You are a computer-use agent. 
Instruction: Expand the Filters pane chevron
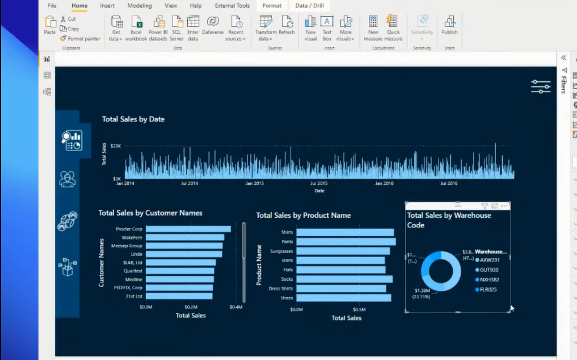click(x=564, y=58)
